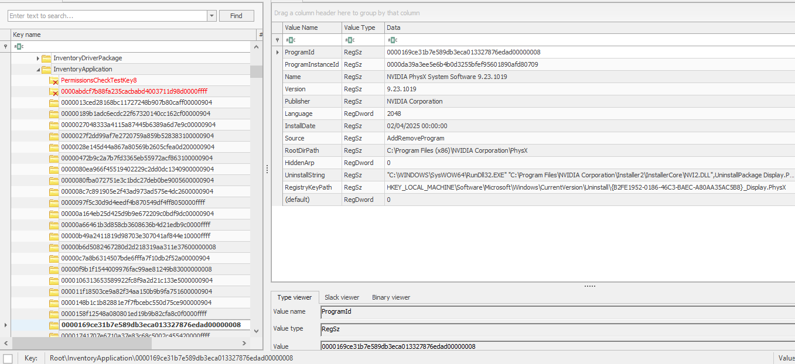Sort by the Value Type column header

[363, 28]
